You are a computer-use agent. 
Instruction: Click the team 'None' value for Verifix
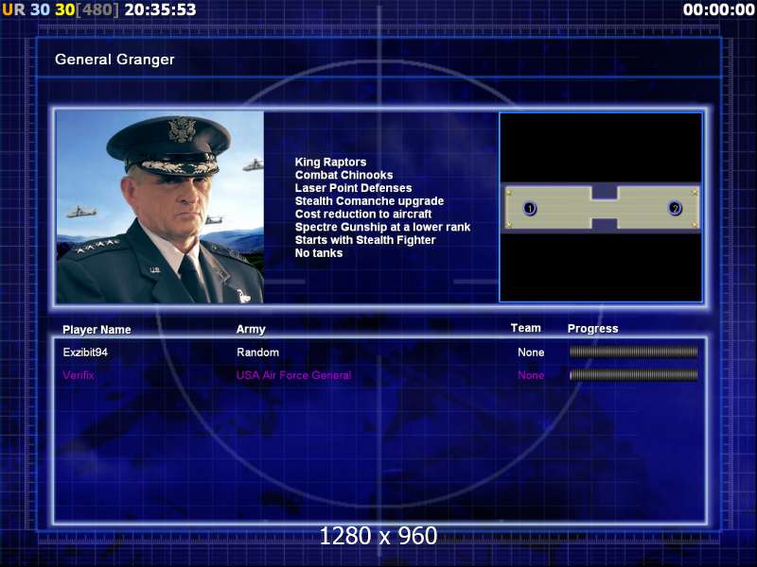pyautogui.click(x=531, y=374)
